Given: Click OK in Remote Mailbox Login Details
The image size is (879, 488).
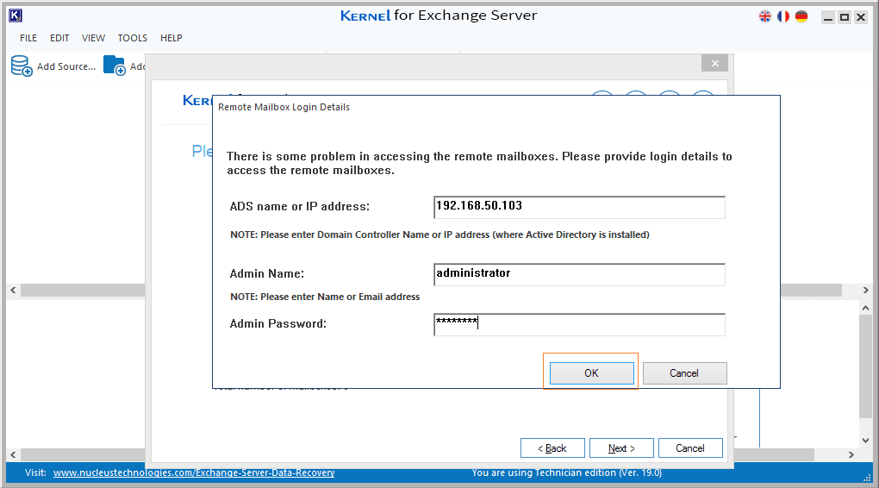Looking at the screenshot, I should 591,373.
